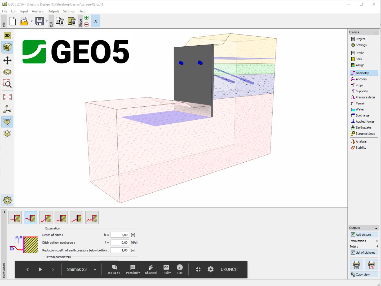
Task: Expand the save file dropdown arrow
Action: (47, 21)
